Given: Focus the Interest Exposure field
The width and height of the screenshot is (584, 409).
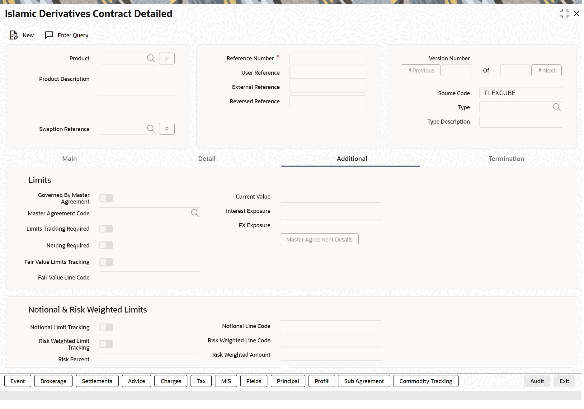Looking at the screenshot, I should [x=331, y=211].
